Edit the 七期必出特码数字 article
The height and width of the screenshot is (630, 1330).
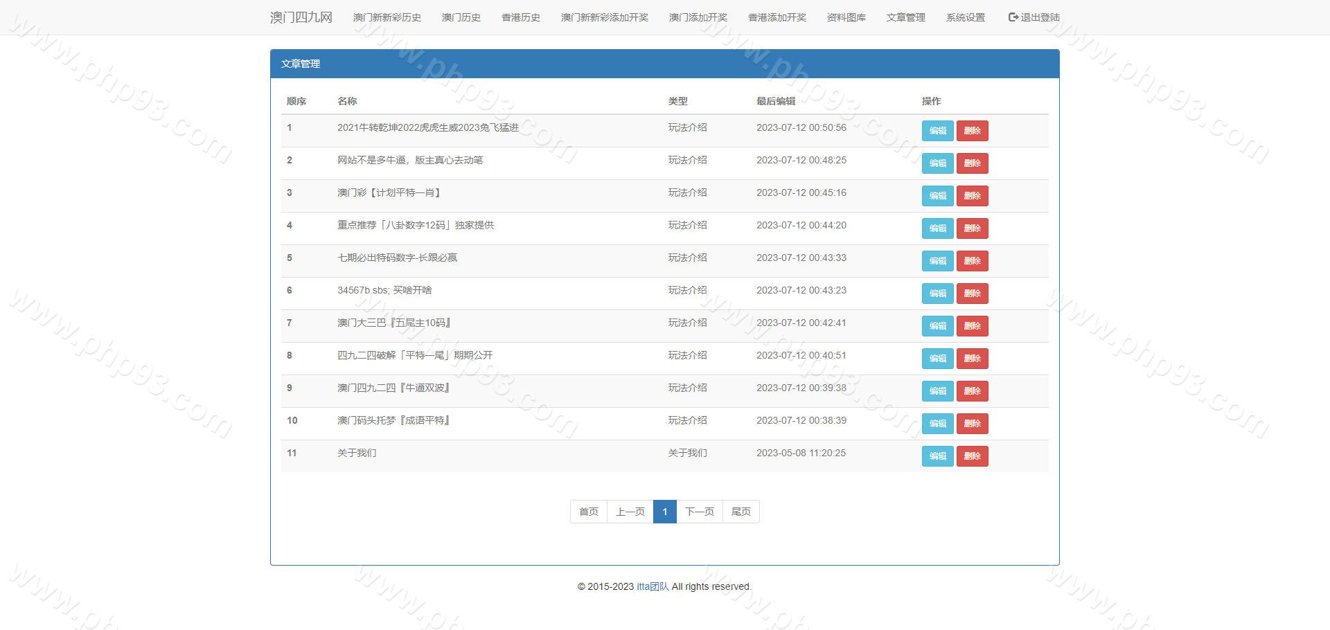937,261
